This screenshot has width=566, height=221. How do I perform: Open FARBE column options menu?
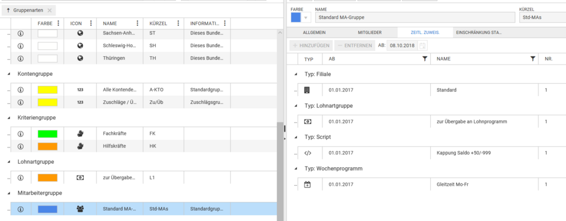pos(58,23)
